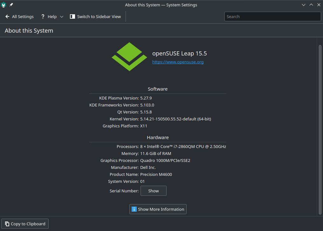The height and width of the screenshot is (231, 323).
Task: Show the Serial Number
Action: point(154,191)
